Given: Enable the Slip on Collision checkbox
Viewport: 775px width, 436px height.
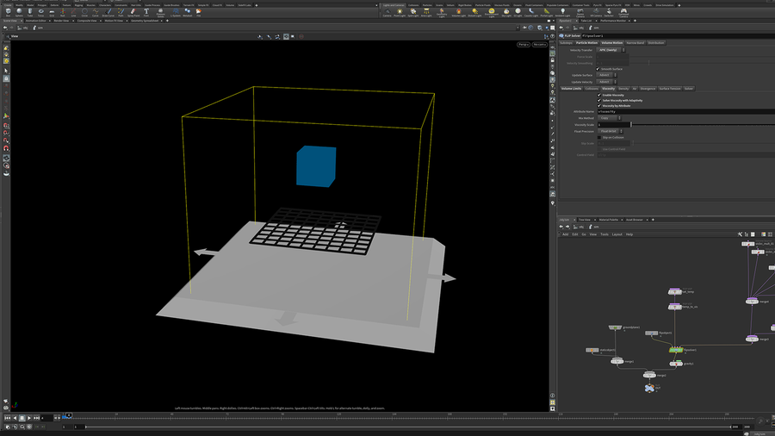Looking at the screenshot, I should pyautogui.click(x=599, y=137).
